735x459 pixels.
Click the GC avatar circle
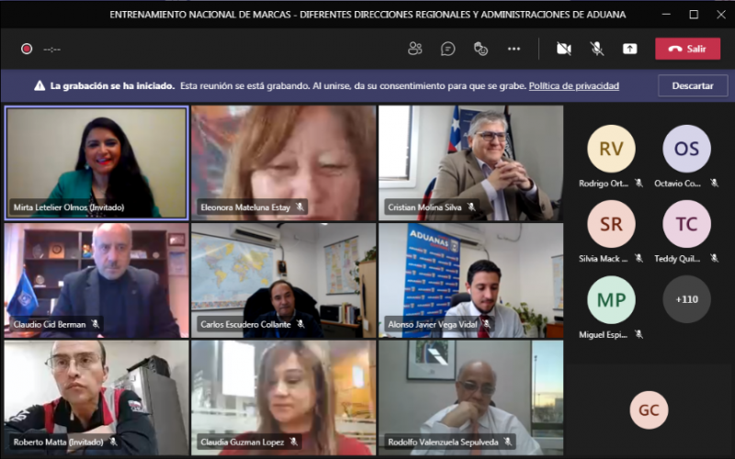649,409
